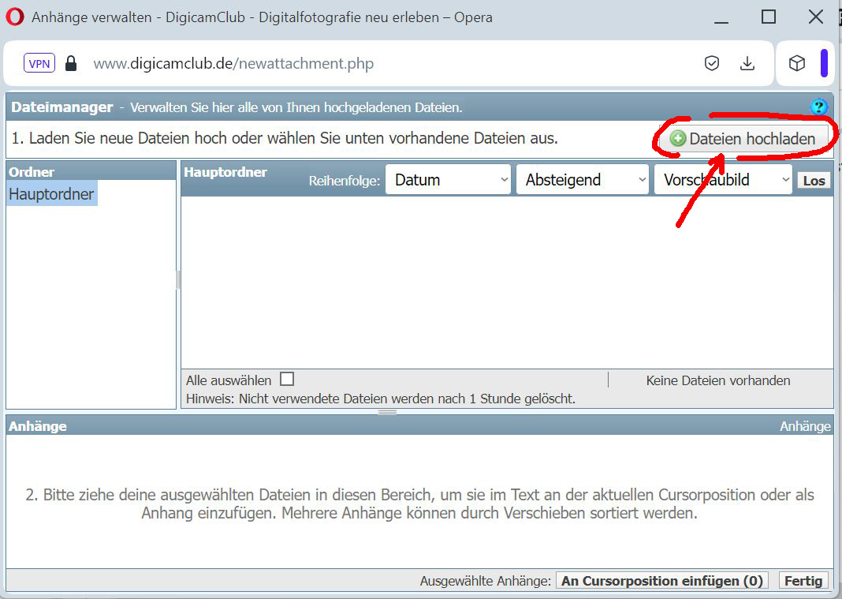
Task: Click the VPN badge in address bar
Action: [x=39, y=63]
